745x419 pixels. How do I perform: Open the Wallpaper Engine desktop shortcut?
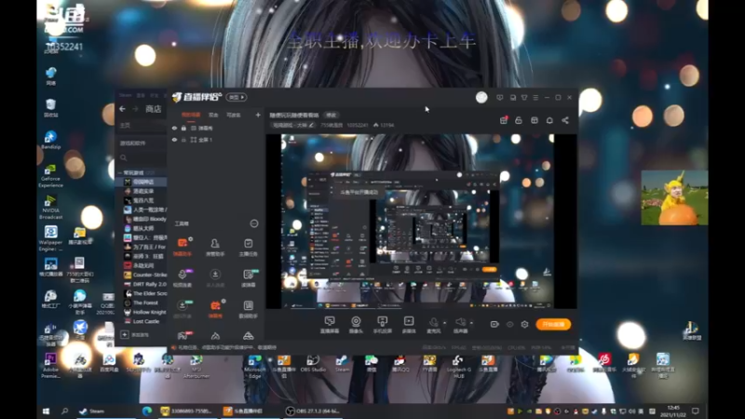point(51,238)
